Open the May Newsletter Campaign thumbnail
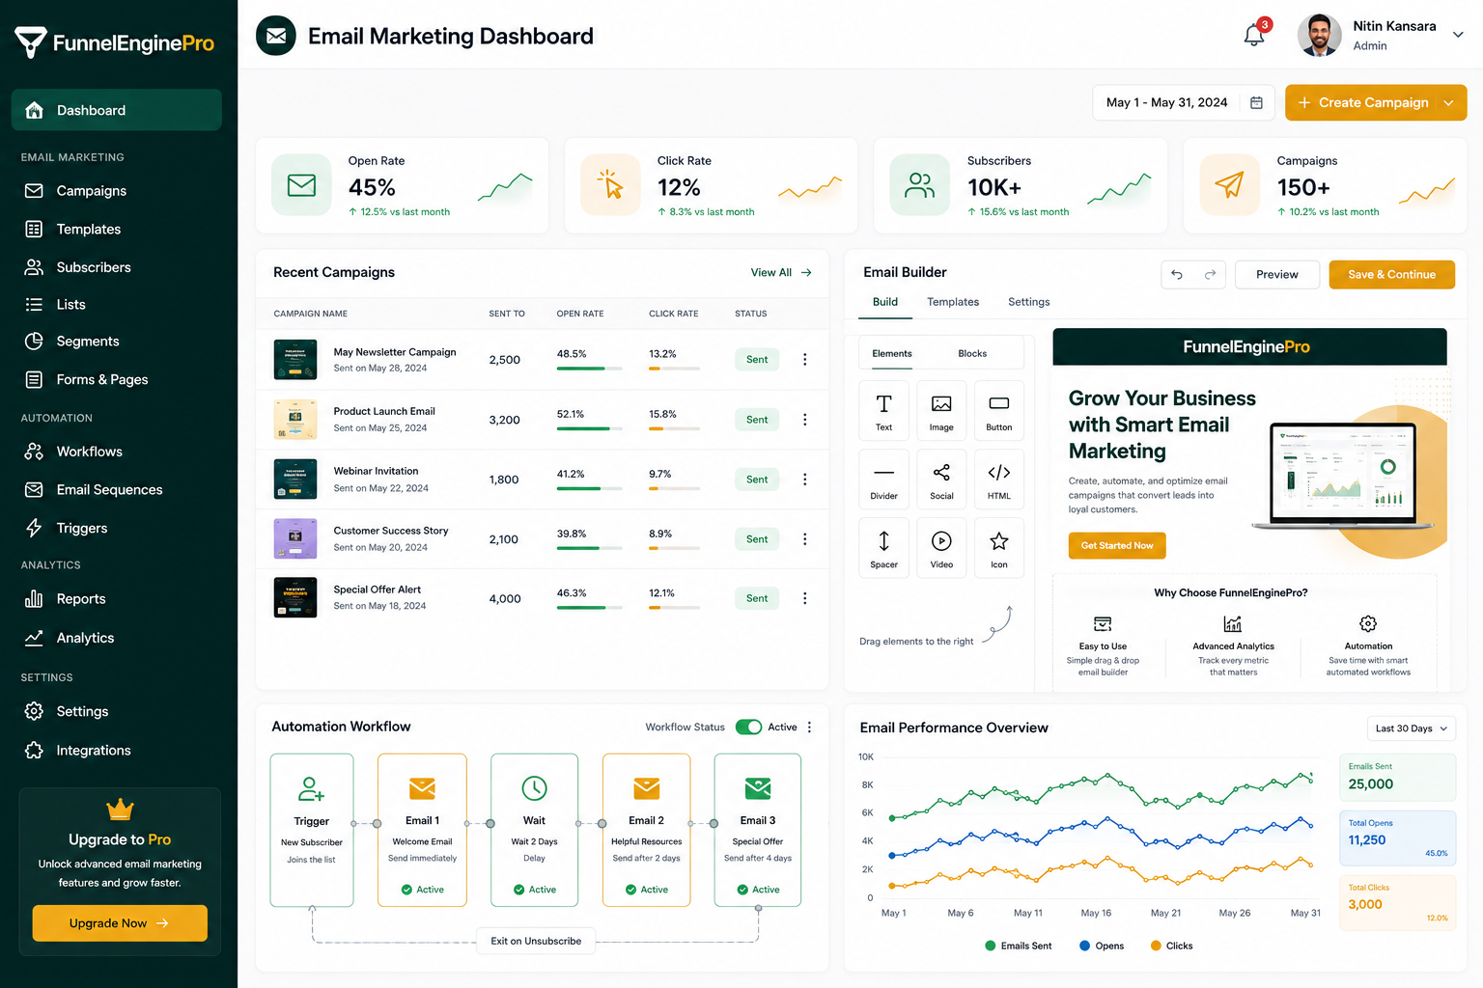The width and height of the screenshot is (1483, 988). coord(295,360)
